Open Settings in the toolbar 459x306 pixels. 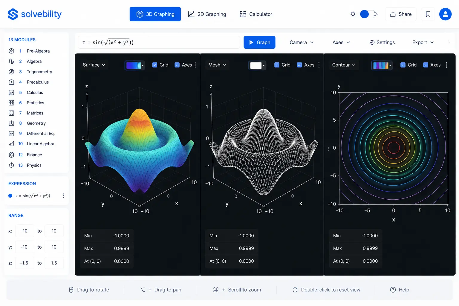[x=382, y=42]
